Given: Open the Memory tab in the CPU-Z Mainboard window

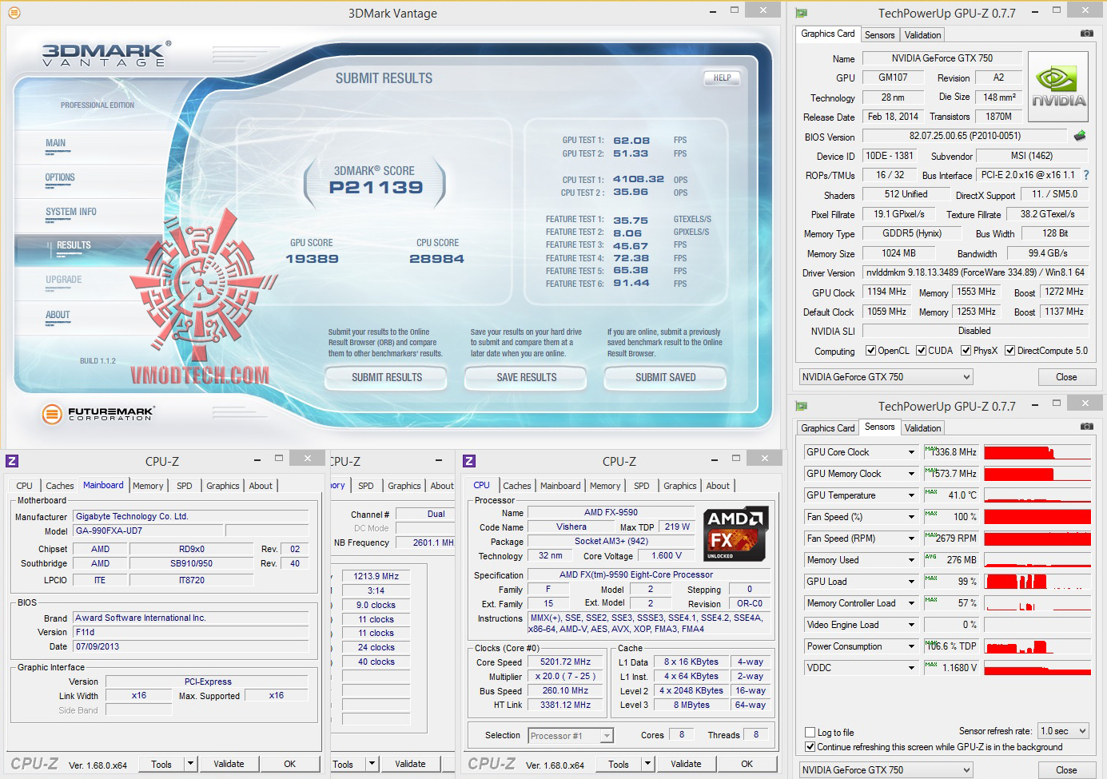Looking at the screenshot, I should (148, 486).
